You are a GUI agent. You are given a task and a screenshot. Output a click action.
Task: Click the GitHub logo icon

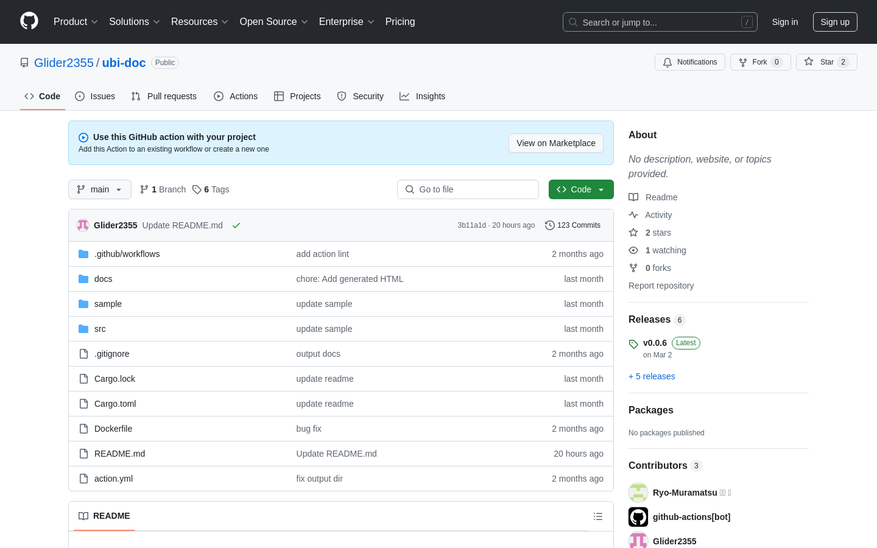(29, 21)
